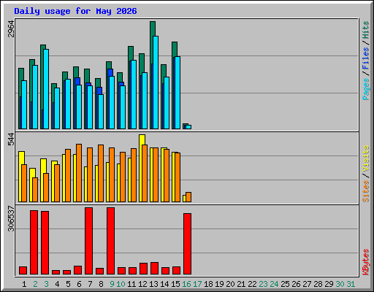The height and width of the screenshot is (292, 374).
Task: Click the 'Files' legend label
Action: point(365,58)
